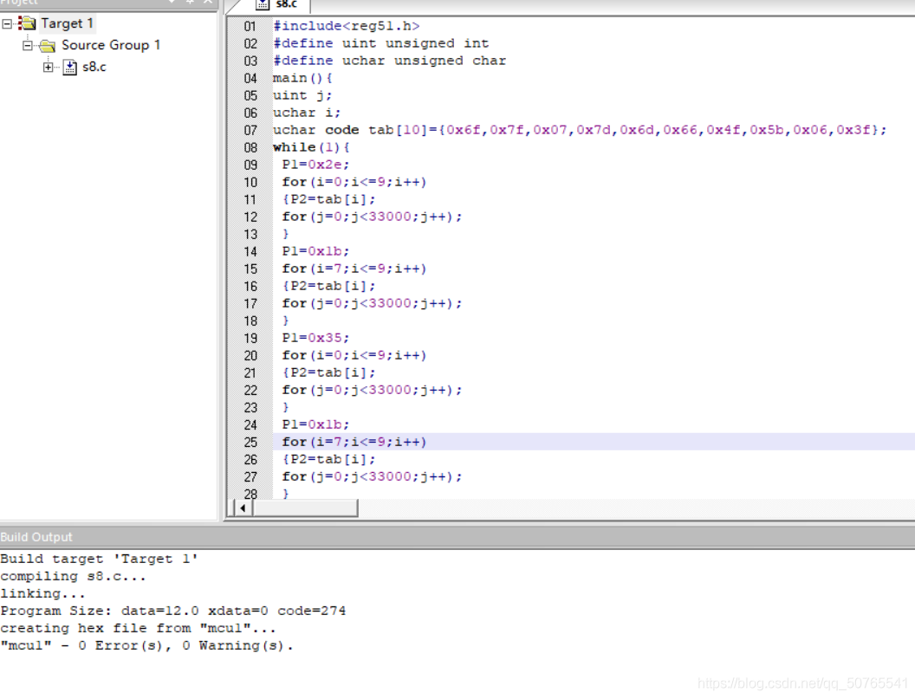Click 'P1=0x1b;' on line 14
Image resolution: width=915 pixels, height=699 pixels.
tap(315, 251)
